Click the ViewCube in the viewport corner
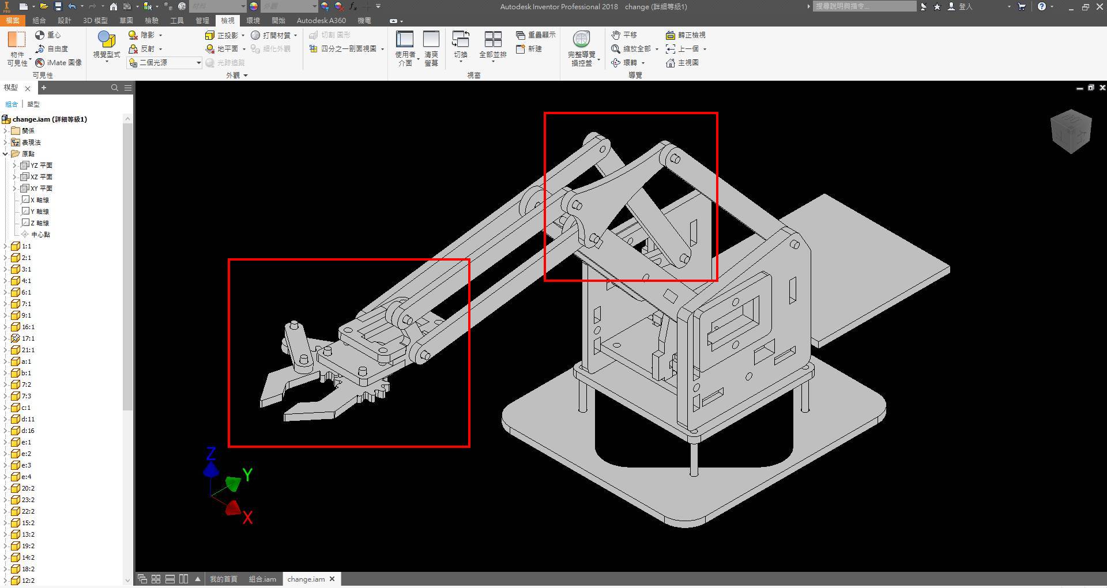Viewport: 1107px width, 588px height. (x=1071, y=131)
